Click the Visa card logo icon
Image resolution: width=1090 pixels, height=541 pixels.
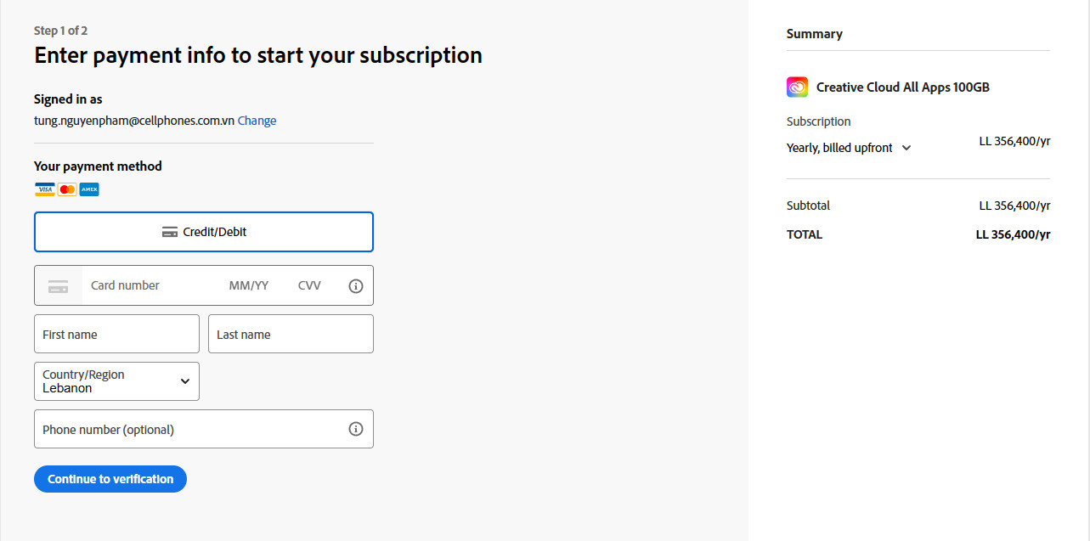44,189
